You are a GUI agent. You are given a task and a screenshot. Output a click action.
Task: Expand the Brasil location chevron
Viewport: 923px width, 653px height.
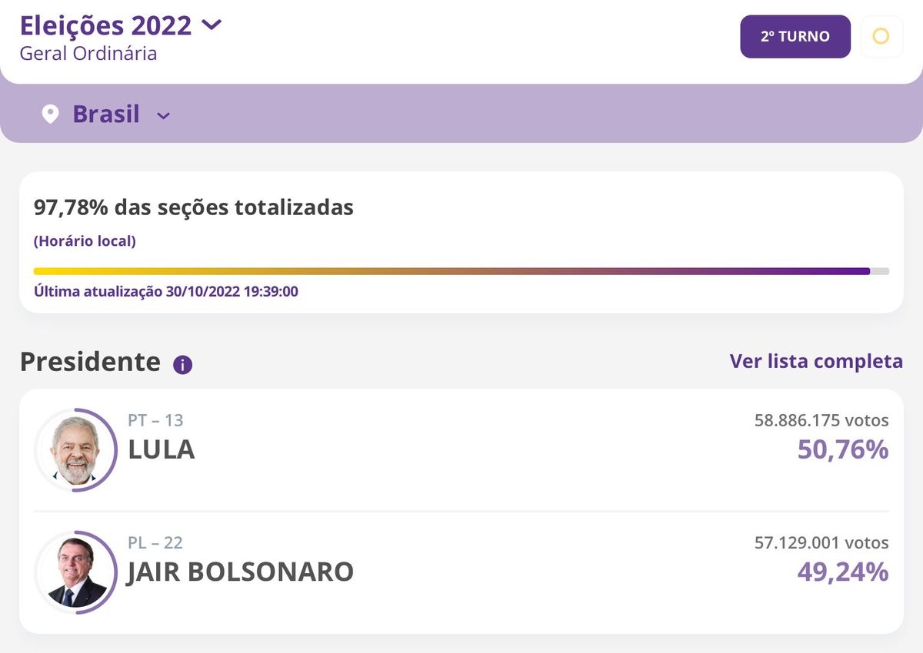[163, 116]
